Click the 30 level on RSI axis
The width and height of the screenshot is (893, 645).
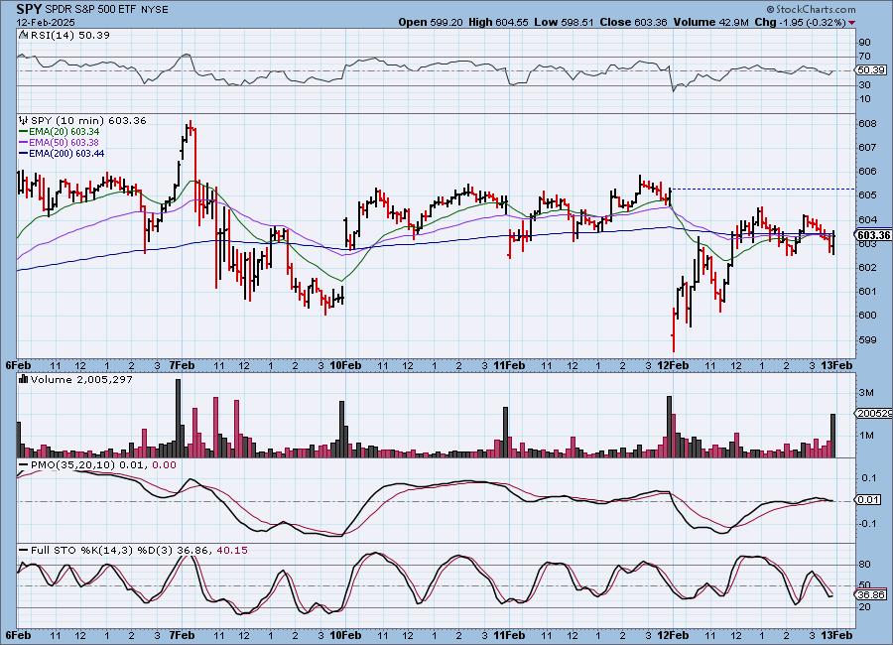pos(864,85)
